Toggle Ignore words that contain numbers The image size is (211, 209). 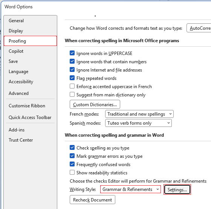coord(72,61)
